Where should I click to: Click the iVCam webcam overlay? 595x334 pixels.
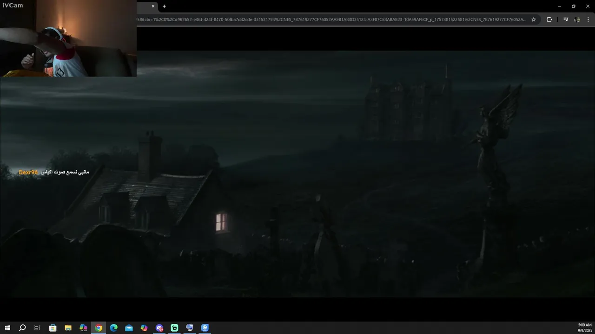tap(68, 38)
